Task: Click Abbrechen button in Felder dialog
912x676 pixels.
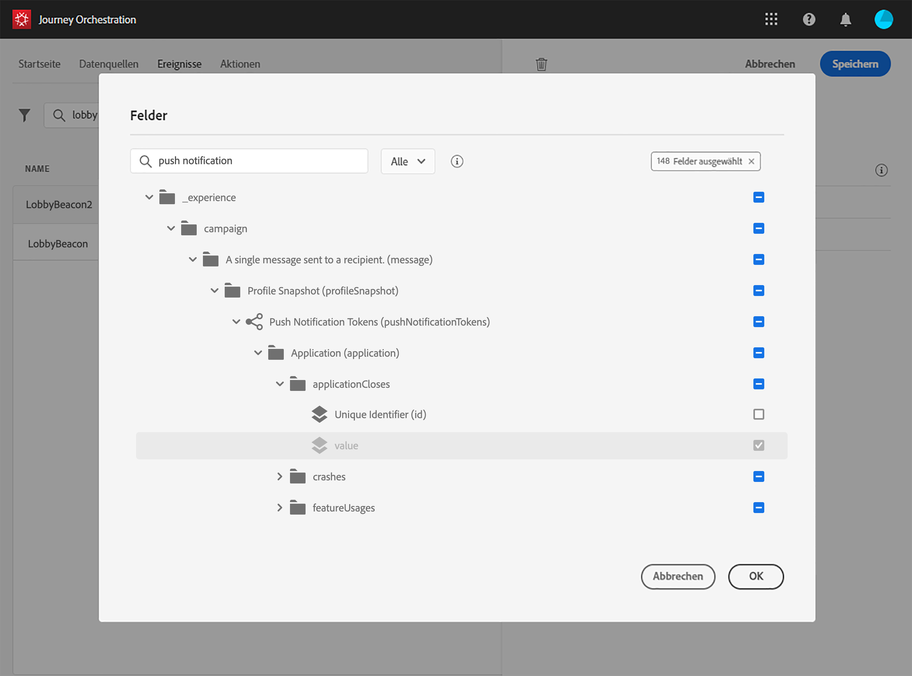Action: tap(677, 576)
